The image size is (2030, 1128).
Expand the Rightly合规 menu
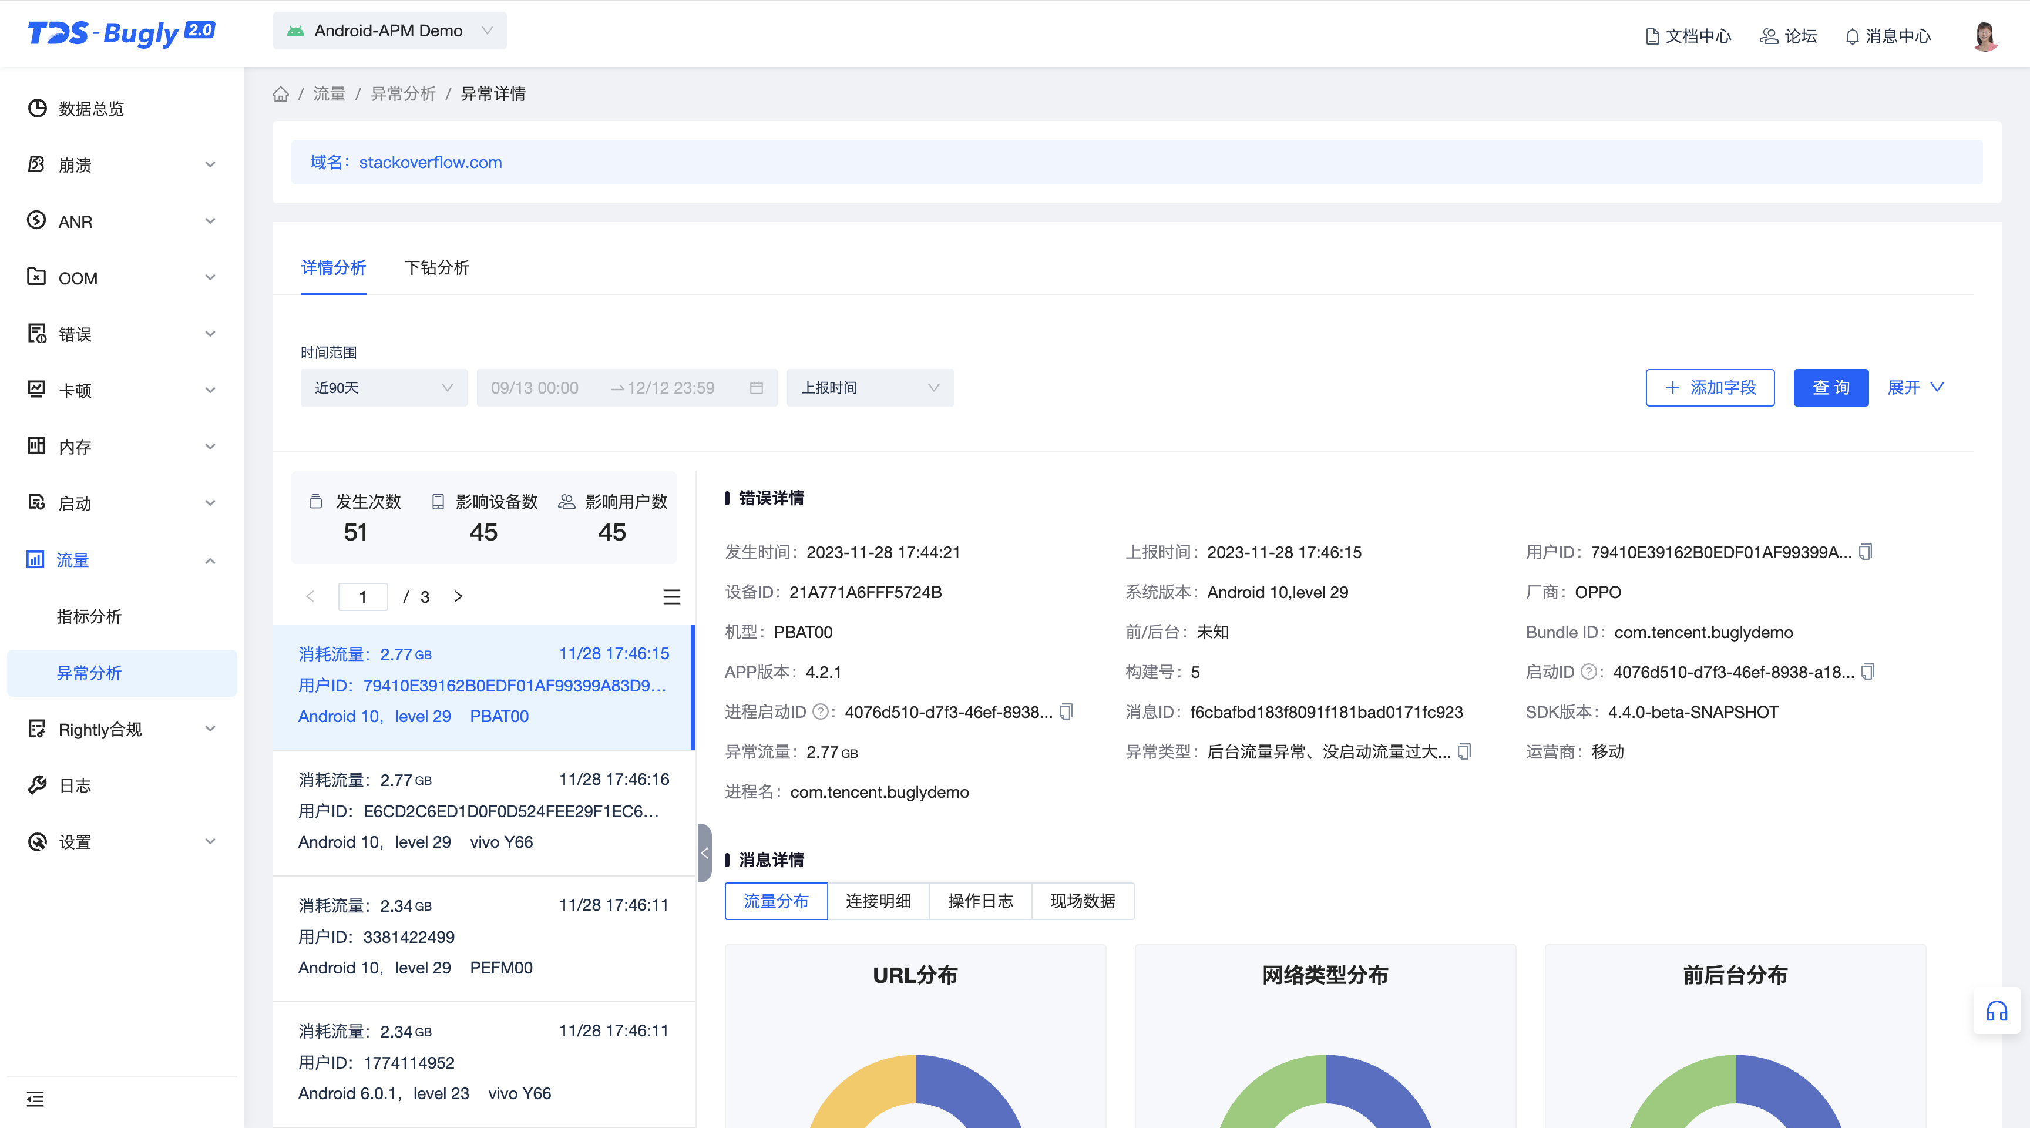tap(122, 729)
